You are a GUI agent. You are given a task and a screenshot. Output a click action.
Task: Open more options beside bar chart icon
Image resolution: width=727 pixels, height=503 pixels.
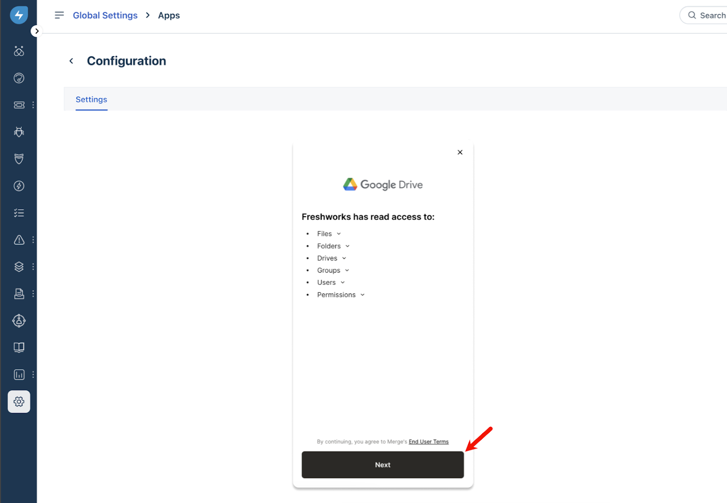point(33,375)
